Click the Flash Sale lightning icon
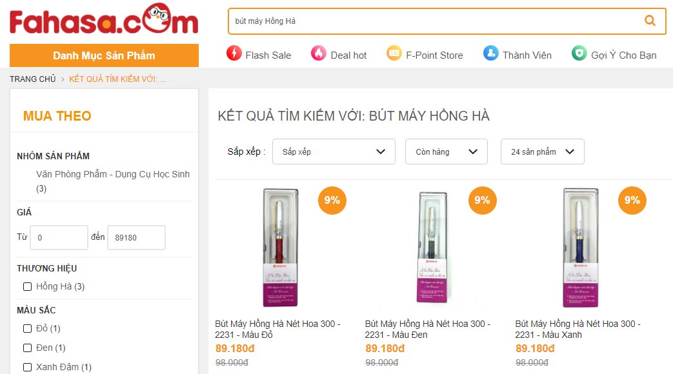The height and width of the screenshot is (374, 673). click(x=233, y=54)
